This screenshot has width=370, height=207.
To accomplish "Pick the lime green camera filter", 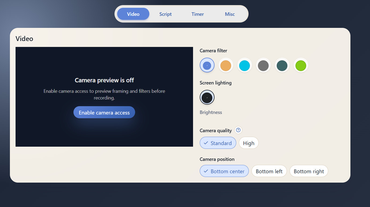I will 301,65.
